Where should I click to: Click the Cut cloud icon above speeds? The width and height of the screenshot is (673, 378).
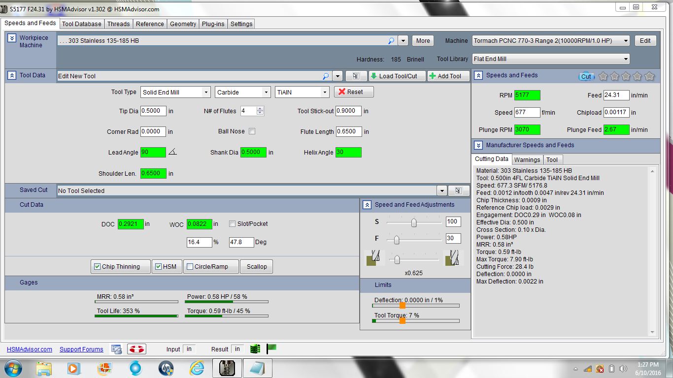tap(586, 76)
